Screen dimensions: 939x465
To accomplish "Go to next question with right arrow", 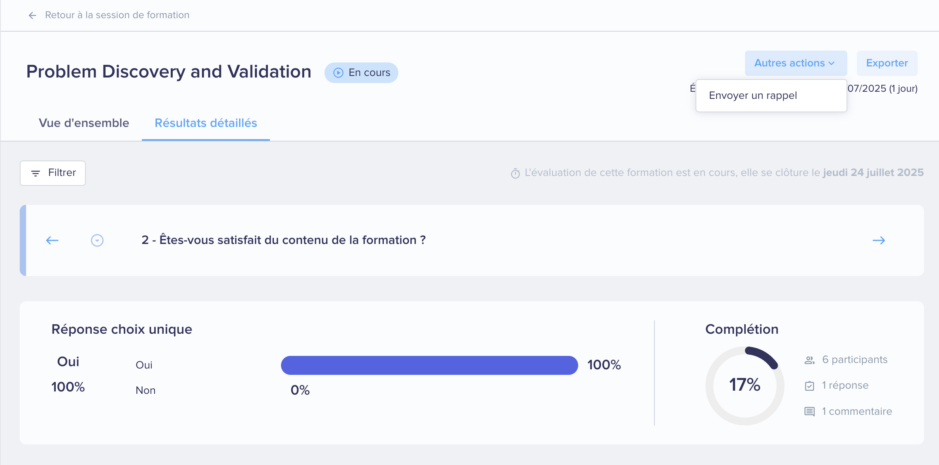I will point(879,240).
